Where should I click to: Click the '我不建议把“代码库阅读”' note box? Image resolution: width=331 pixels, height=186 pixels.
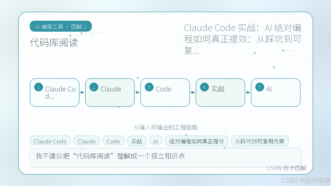tap(165, 158)
